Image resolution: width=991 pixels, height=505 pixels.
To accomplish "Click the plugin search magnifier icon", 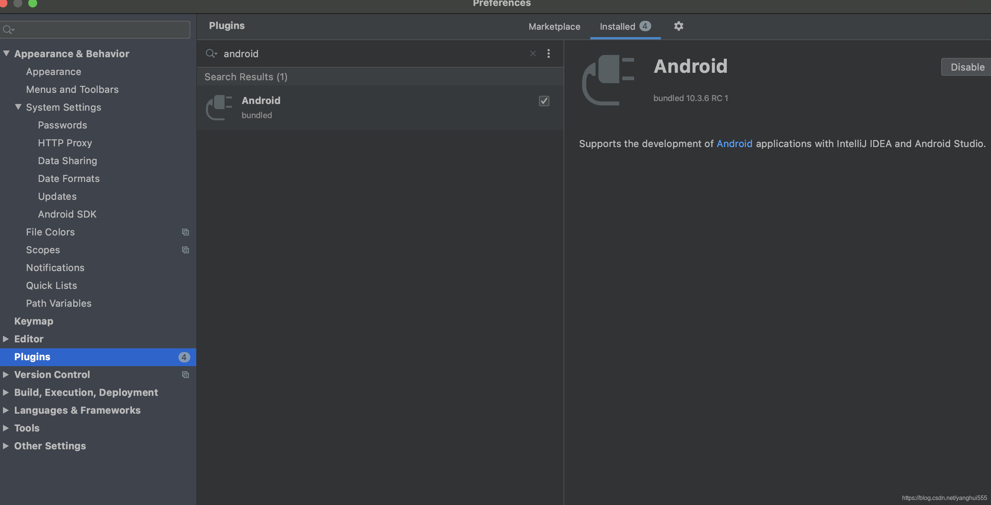I will (x=211, y=53).
